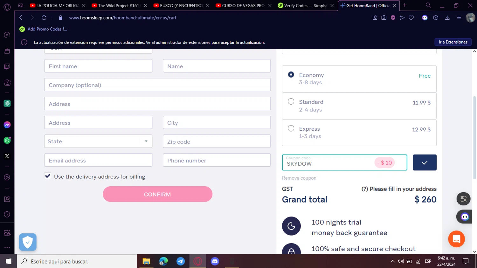Open Microsoft Edge from the taskbar
The width and height of the screenshot is (477, 268).
(x=163, y=261)
